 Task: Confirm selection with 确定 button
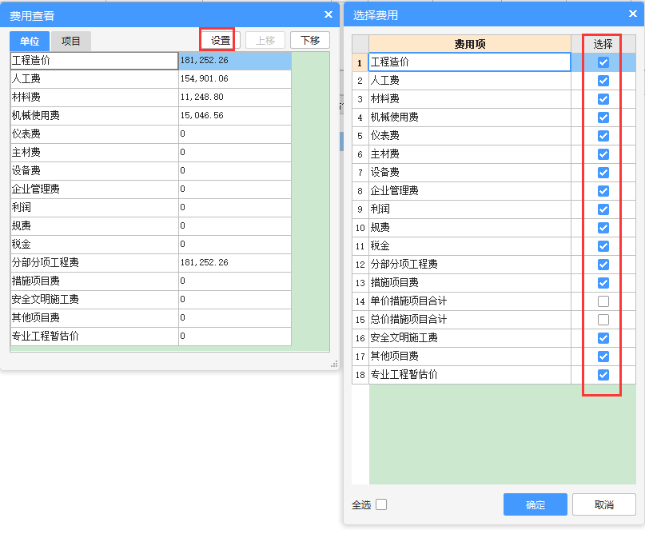(x=535, y=504)
